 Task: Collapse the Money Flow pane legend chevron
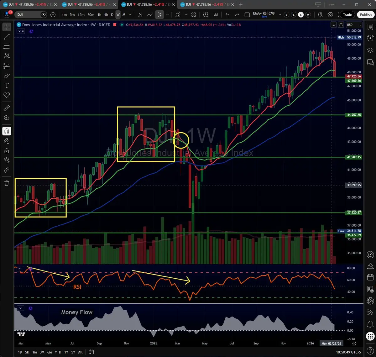[x=20, y=308]
